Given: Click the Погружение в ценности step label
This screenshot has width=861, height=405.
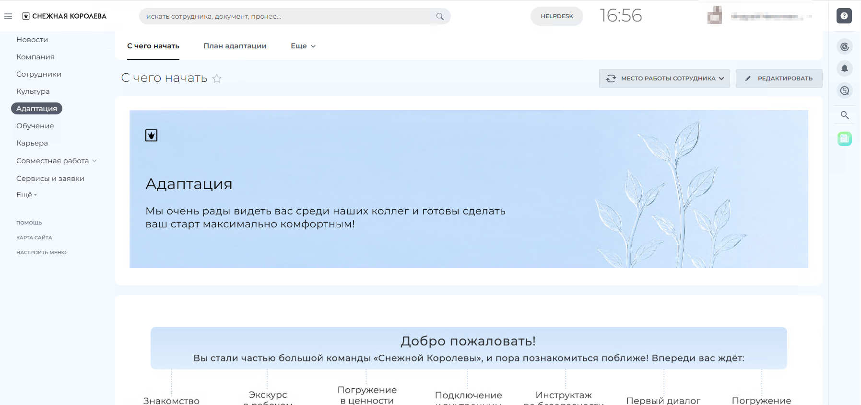Looking at the screenshot, I should [x=367, y=395].
